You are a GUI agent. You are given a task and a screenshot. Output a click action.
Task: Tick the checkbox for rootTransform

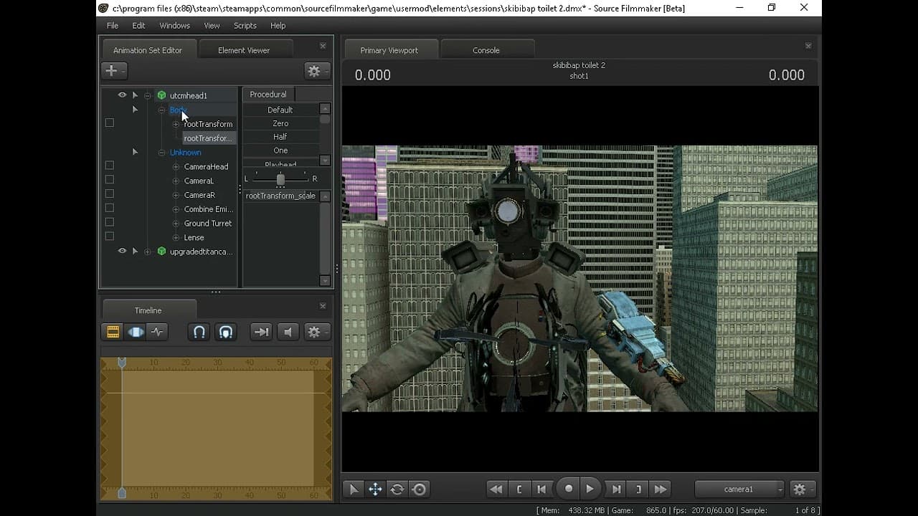point(110,123)
